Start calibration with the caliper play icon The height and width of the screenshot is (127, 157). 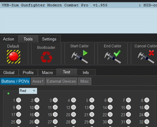80,57
